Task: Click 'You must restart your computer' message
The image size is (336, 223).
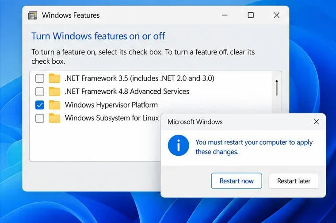Action: (x=254, y=147)
